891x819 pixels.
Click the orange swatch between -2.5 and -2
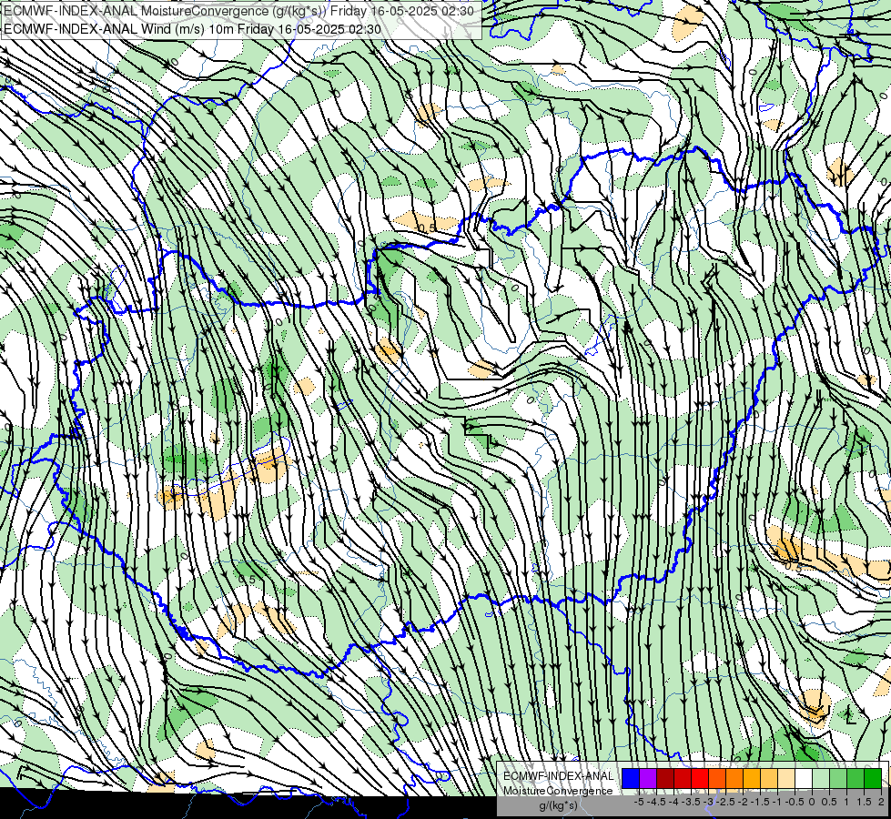click(x=734, y=778)
